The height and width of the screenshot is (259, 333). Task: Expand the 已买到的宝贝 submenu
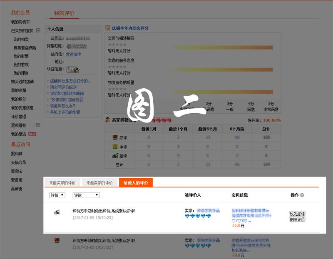coord(38,30)
